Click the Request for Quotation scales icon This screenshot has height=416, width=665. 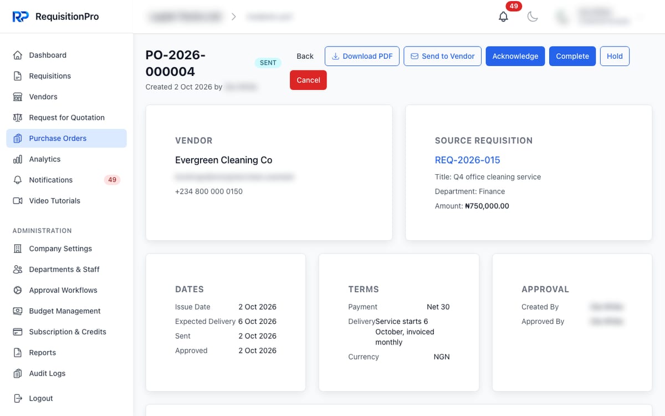coord(18,118)
